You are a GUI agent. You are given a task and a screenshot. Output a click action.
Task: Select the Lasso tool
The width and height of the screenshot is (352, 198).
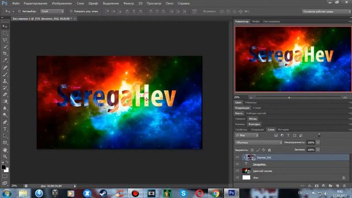tap(5, 40)
